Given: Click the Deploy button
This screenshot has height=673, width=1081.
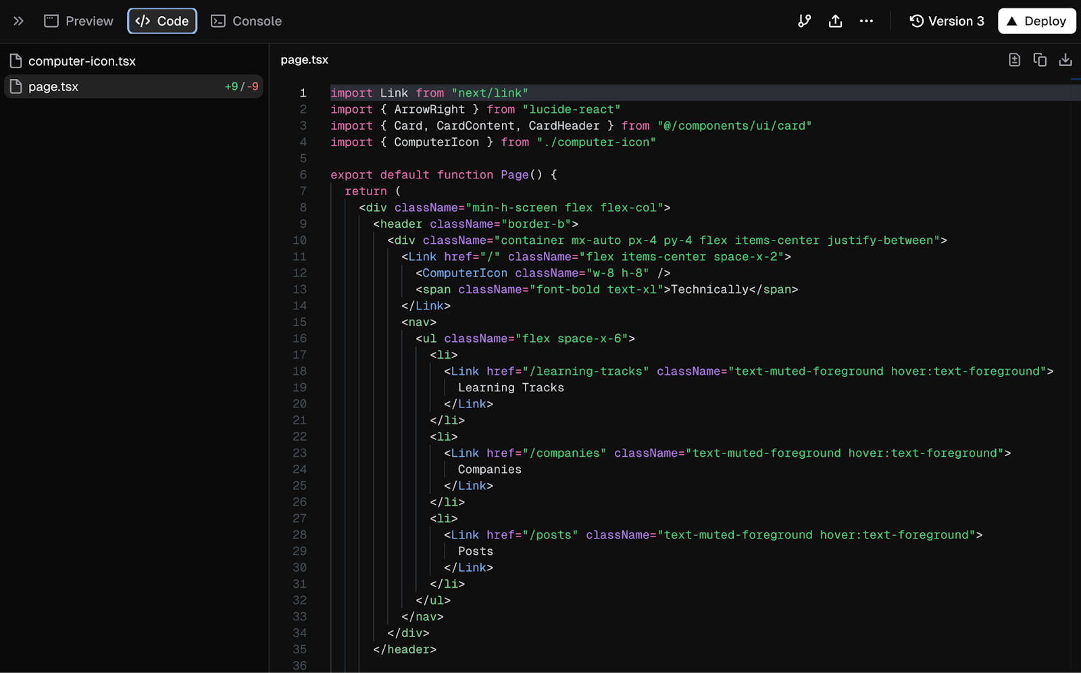Looking at the screenshot, I should click(1036, 21).
